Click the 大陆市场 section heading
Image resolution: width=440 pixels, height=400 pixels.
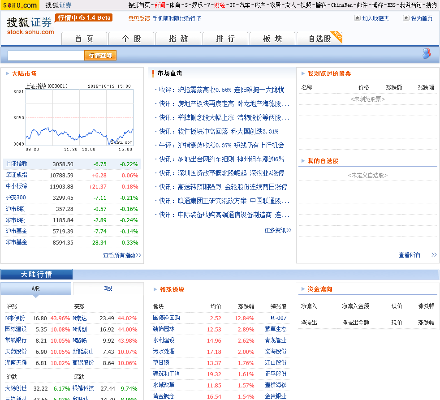pos(24,73)
